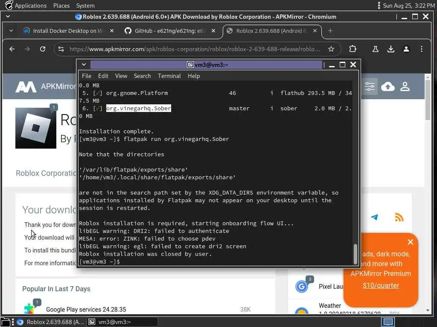This screenshot has height=327, width=437.
Task: Open the Roblox Corporation link
Action: click(46, 173)
